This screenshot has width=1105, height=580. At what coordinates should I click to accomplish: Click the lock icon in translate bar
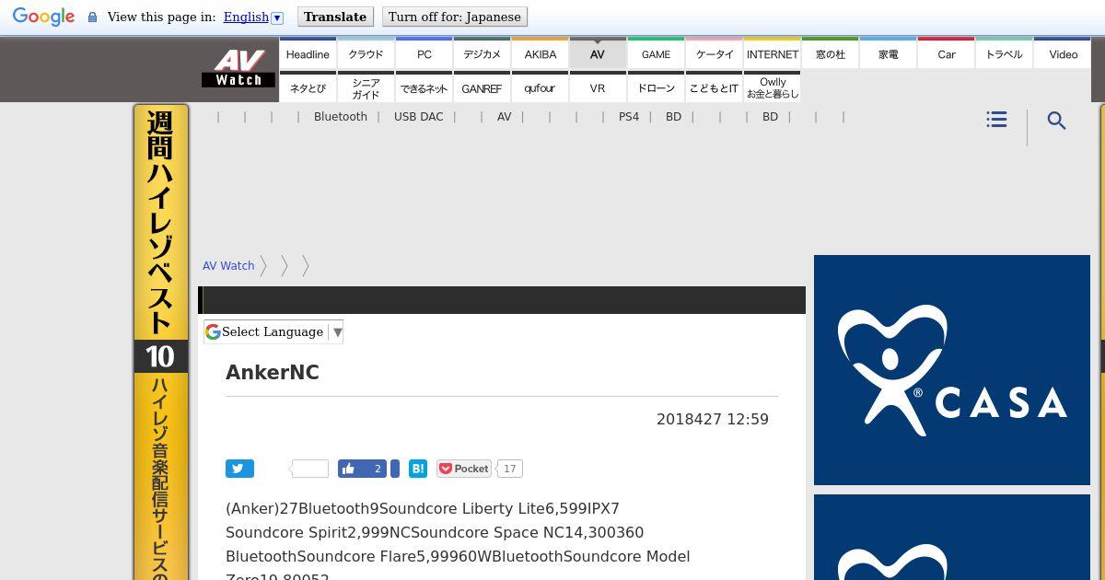tap(92, 17)
